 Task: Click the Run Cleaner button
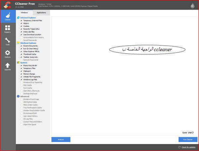[x=188, y=139]
